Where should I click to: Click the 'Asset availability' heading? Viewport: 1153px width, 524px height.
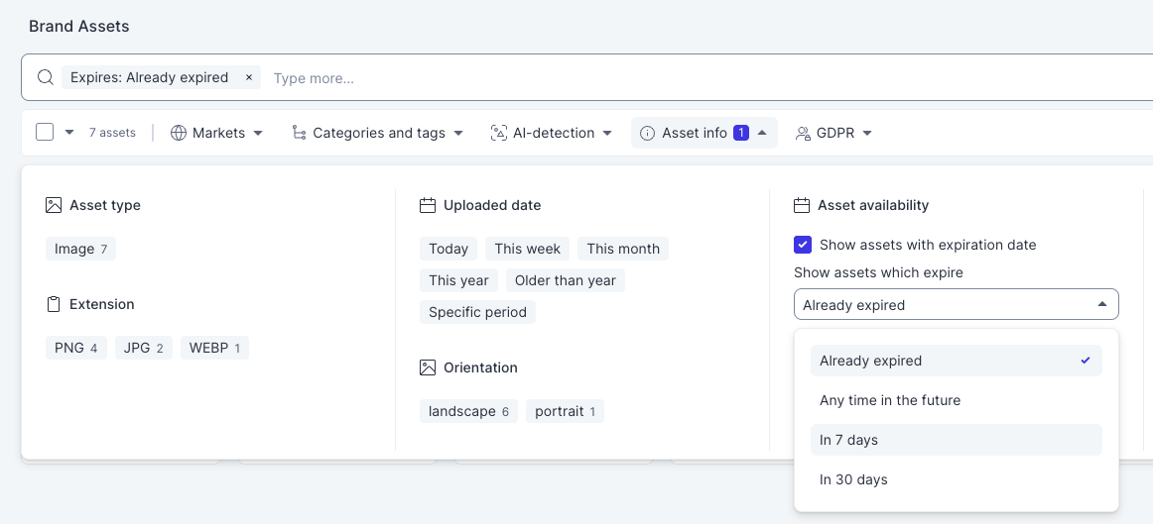pyautogui.click(x=873, y=205)
